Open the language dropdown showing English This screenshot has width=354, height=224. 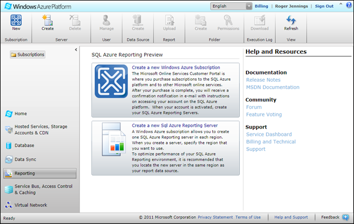click(231, 6)
